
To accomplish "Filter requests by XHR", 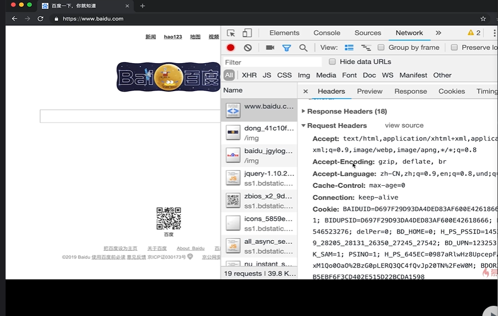I will (249, 75).
